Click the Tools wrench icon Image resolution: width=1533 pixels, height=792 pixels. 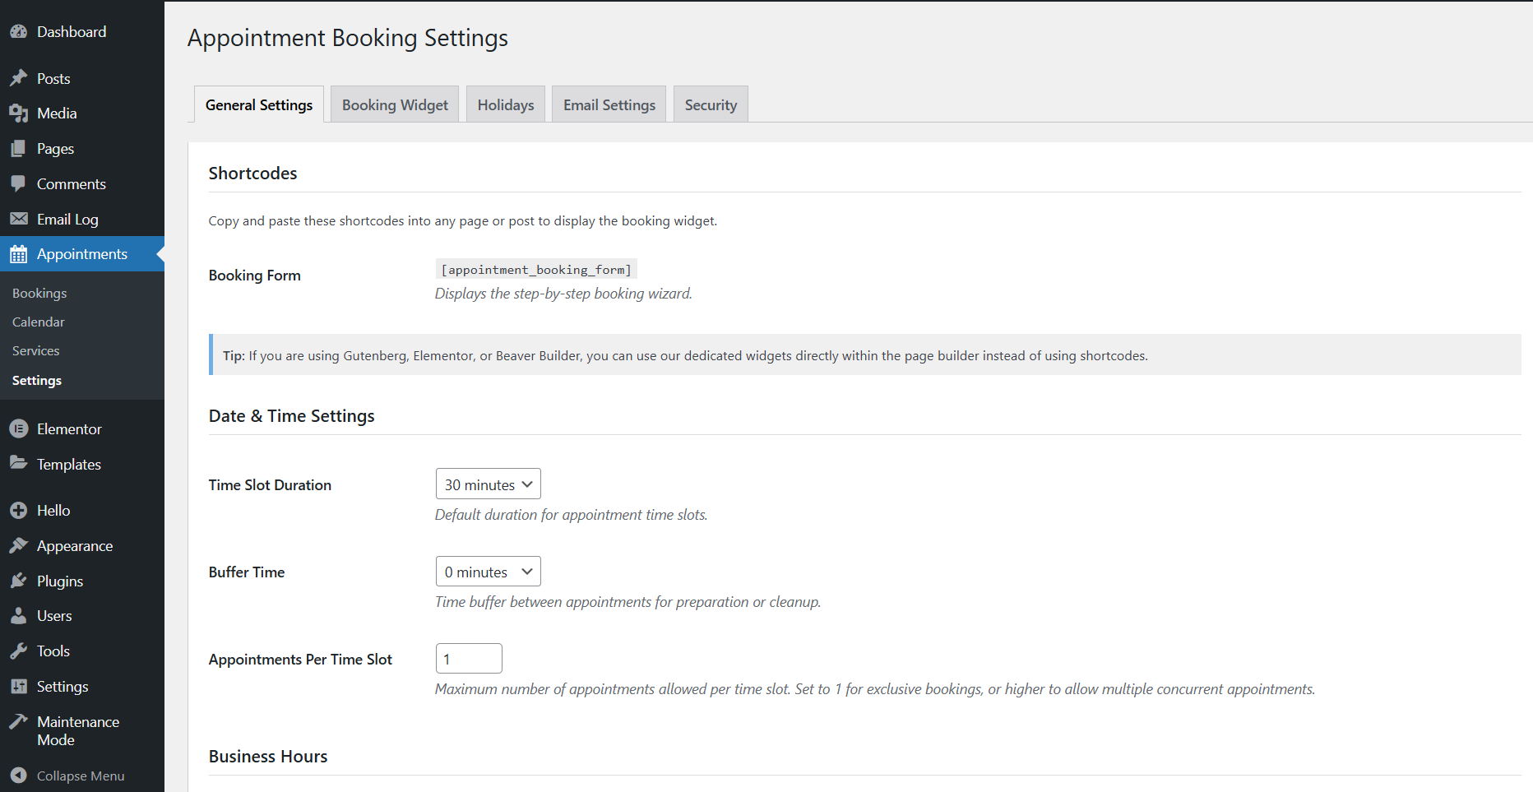pos(19,651)
